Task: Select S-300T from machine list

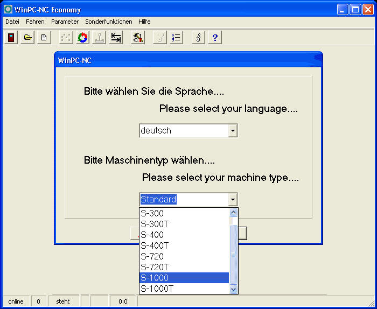Action: click(x=184, y=224)
